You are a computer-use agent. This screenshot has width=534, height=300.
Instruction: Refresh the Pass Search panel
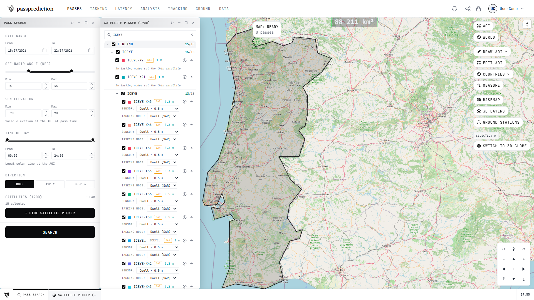pos(72,23)
